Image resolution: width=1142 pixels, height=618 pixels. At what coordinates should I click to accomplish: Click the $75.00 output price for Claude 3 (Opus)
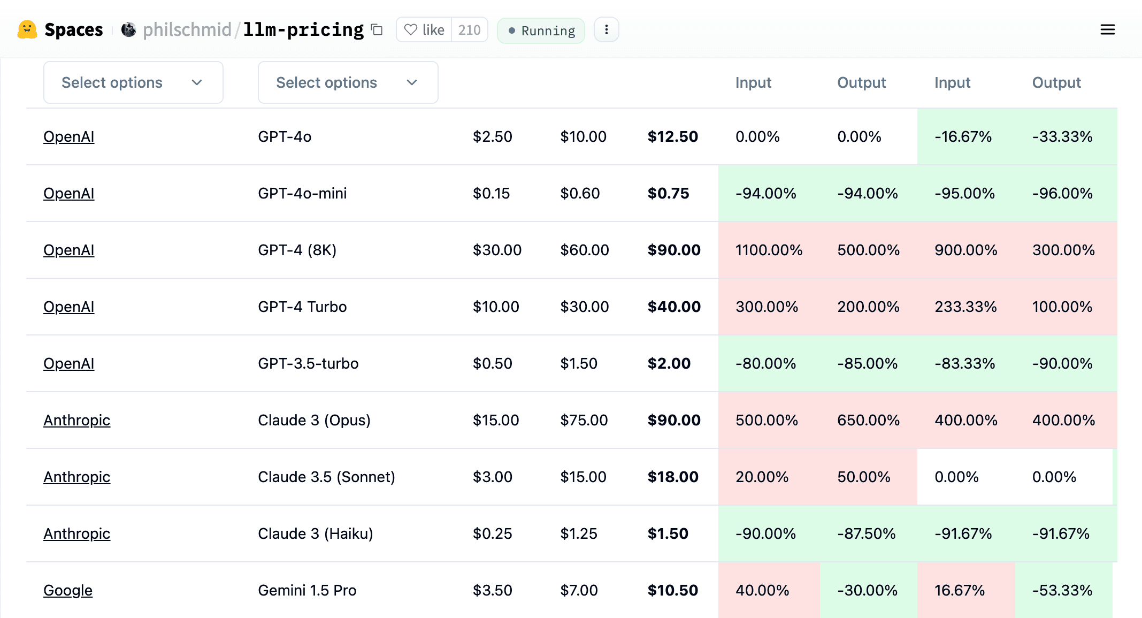[x=584, y=420]
